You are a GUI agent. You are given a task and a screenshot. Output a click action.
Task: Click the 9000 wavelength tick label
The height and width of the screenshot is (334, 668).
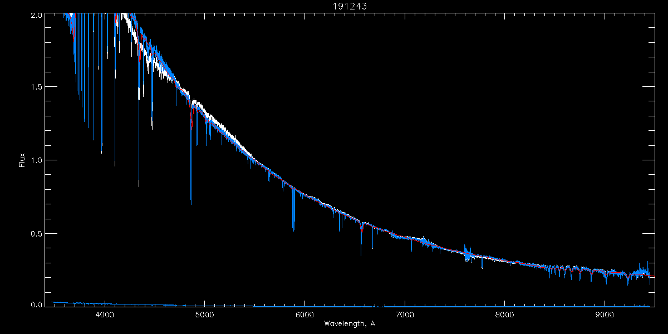pos(605,315)
